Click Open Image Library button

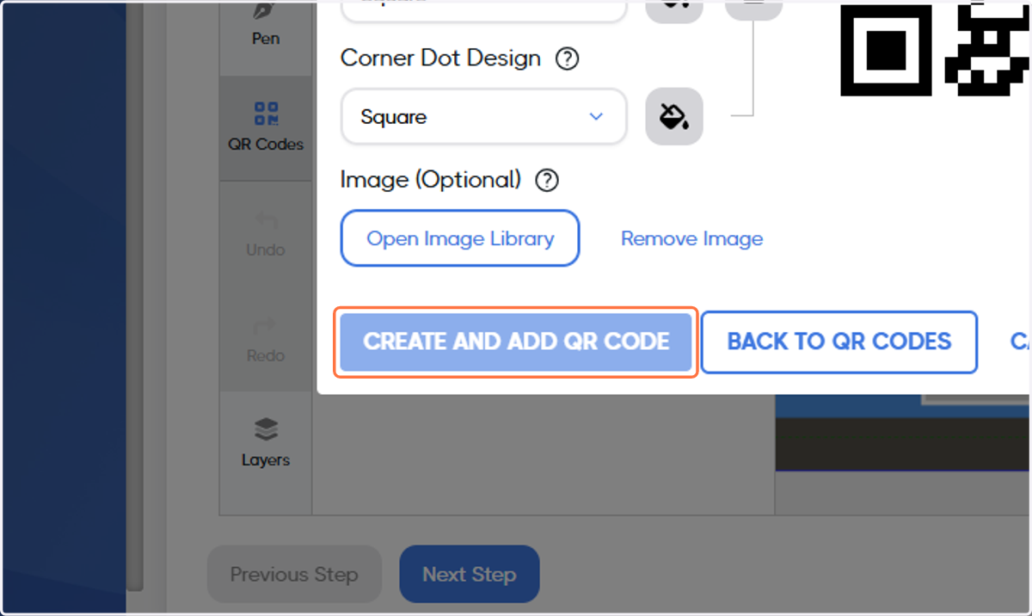460,238
